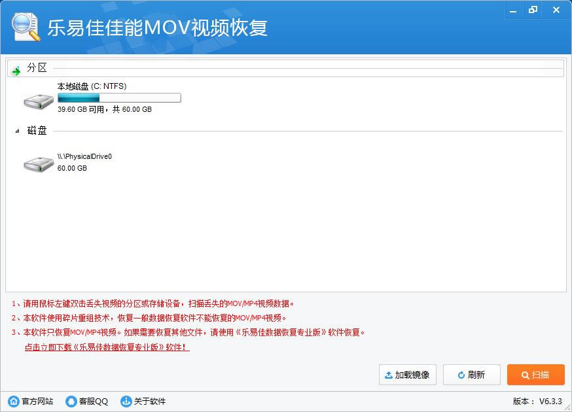
Task: Open the 关于软件 info icon
Action: pyautogui.click(x=126, y=402)
